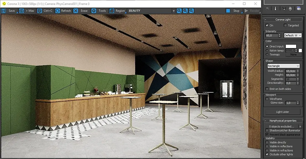Click the zoom in magnifier icon
The width and height of the screenshot is (306, 159).
179,11
